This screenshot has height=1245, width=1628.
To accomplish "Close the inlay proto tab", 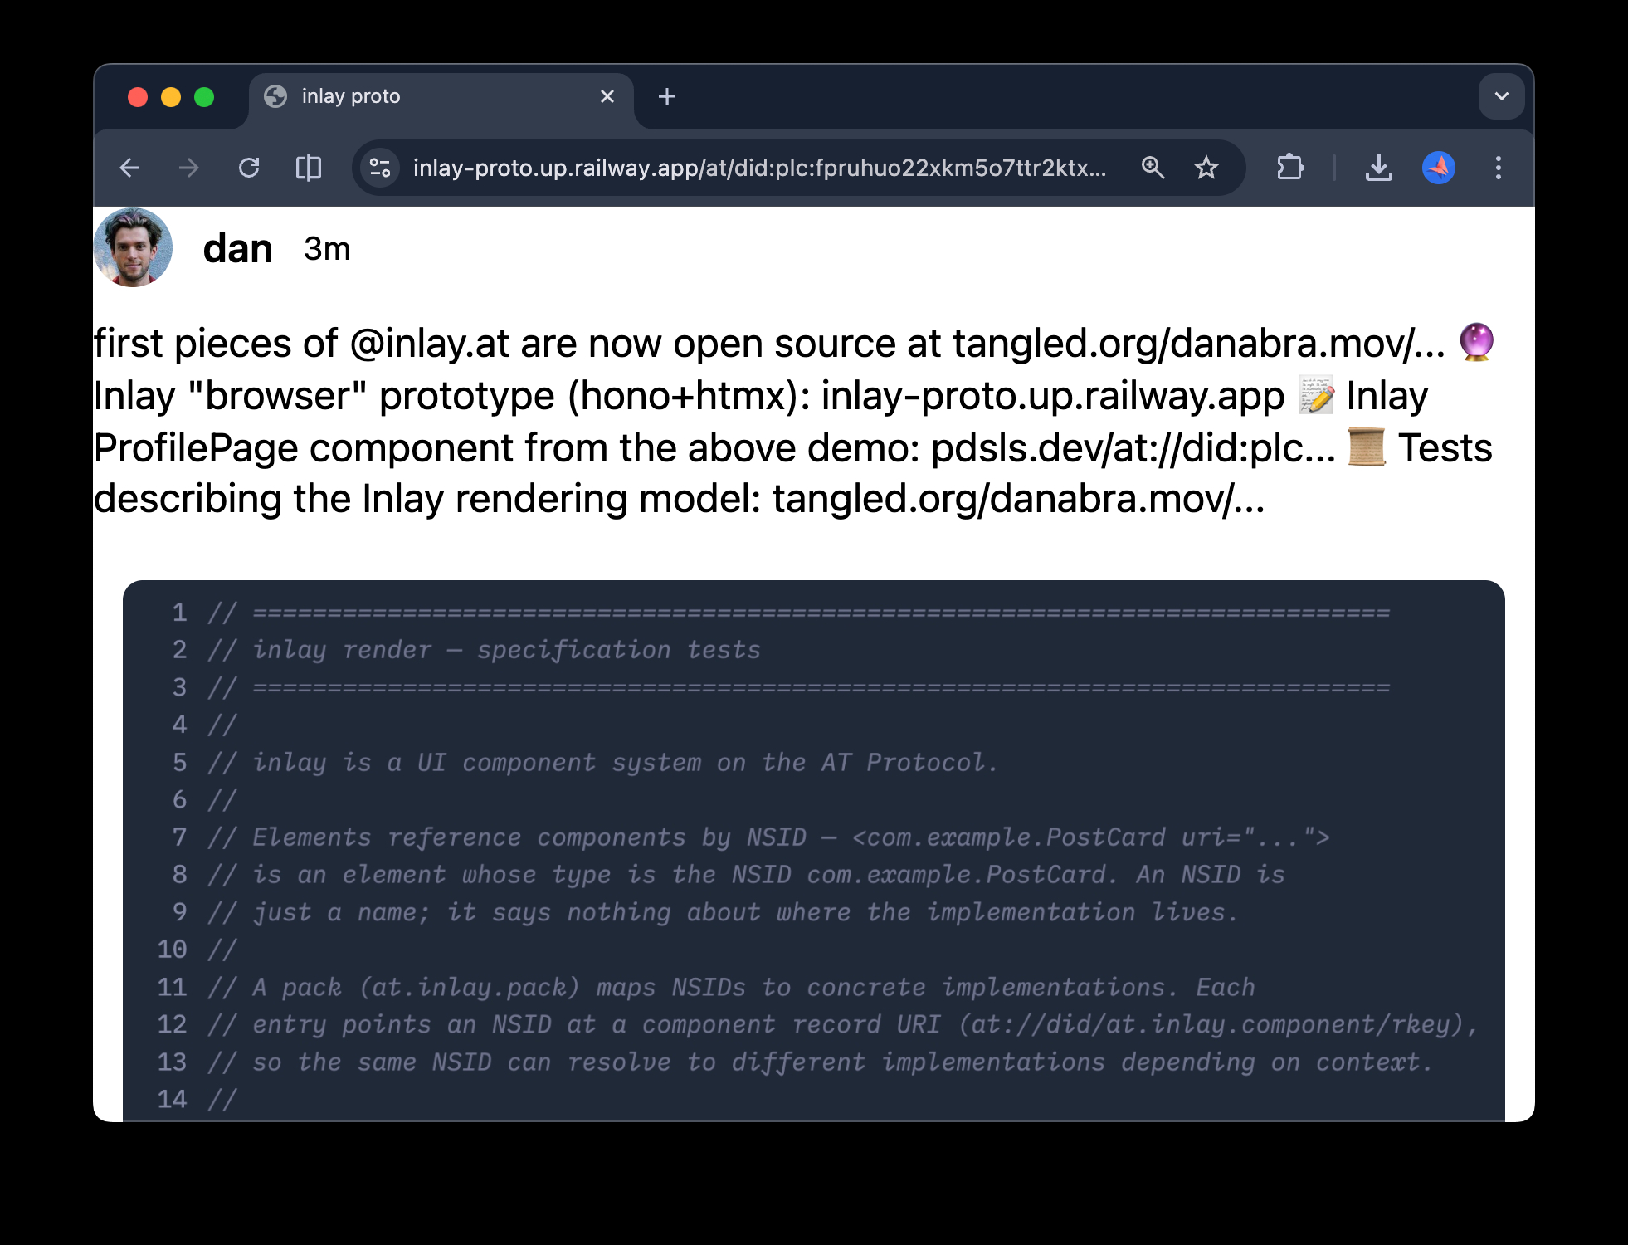I will coord(607,97).
